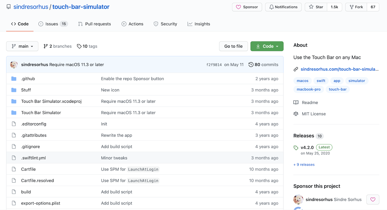Select the swift topic tag
This screenshot has width=387, height=210.
pyautogui.click(x=321, y=81)
